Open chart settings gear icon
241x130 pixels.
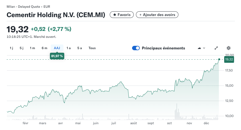(228, 48)
